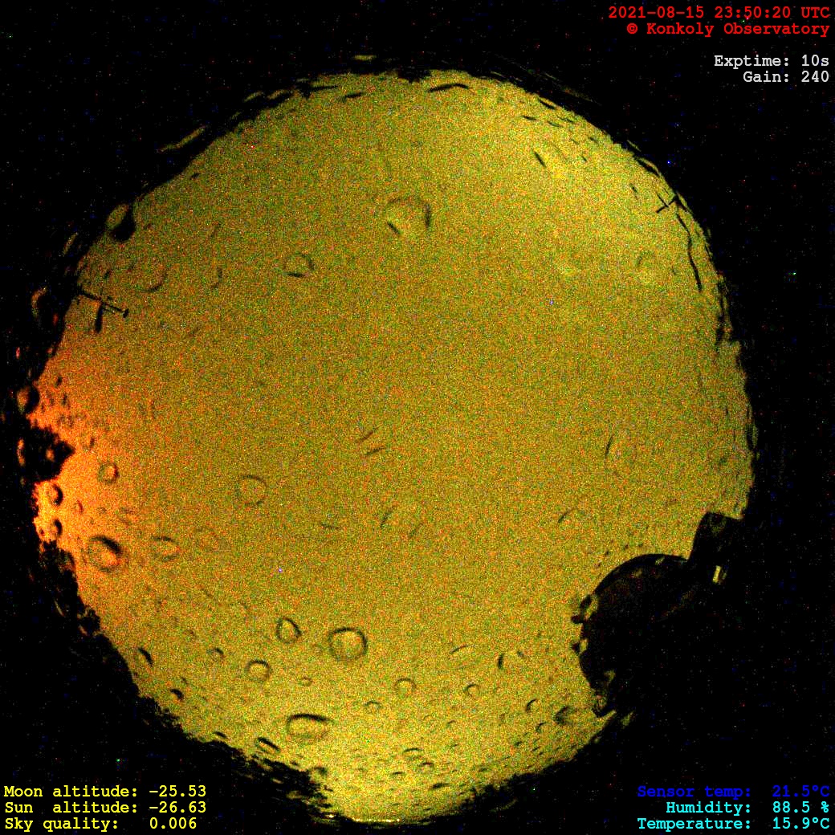The height and width of the screenshot is (835, 835).
Task: Click the Sky quality label
Action: (62, 824)
